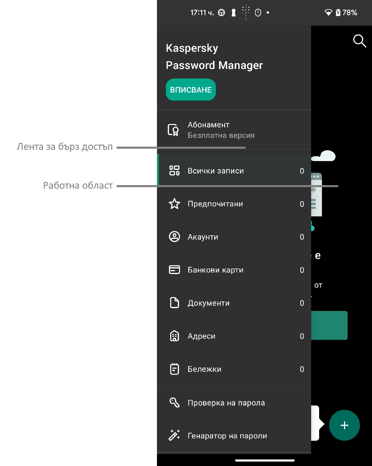Click the subscription certificate icon
The height and width of the screenshot is (466, 372).
(x=173, y=130)
